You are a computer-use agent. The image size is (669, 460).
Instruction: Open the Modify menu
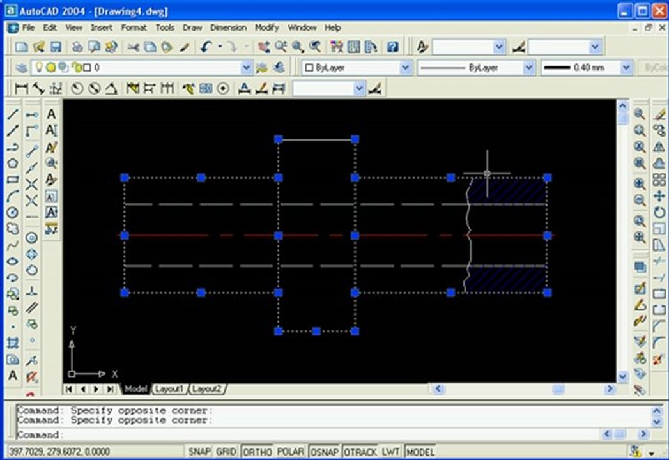(x=266, y=27)
